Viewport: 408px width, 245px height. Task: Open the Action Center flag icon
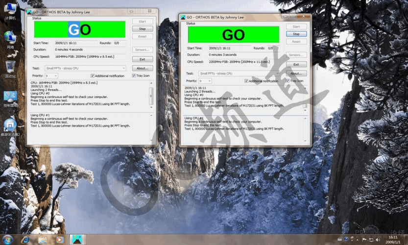pyautogui.click(x=364, y=240)
